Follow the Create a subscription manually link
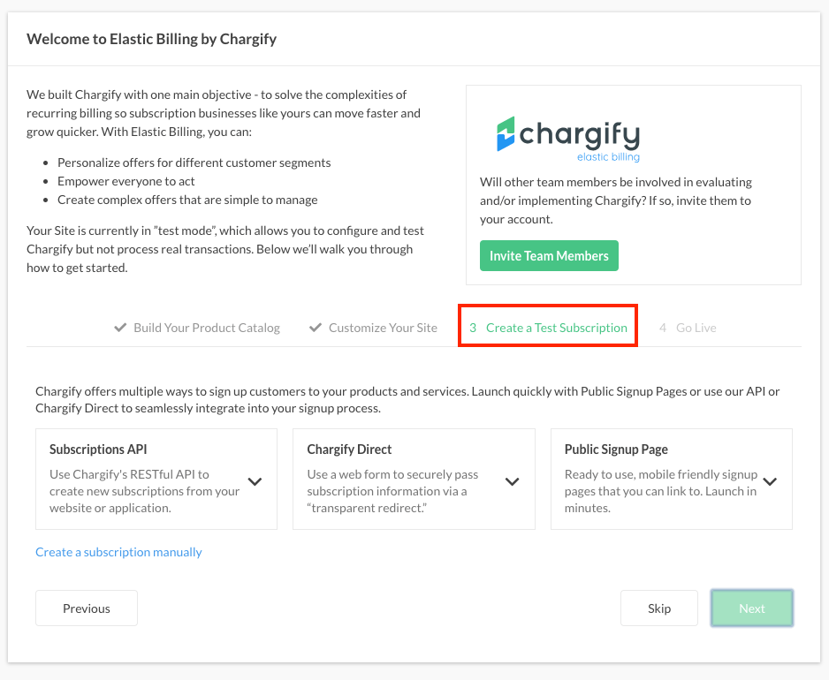Screen dimensions: 829x680 [x=118, y=552]
